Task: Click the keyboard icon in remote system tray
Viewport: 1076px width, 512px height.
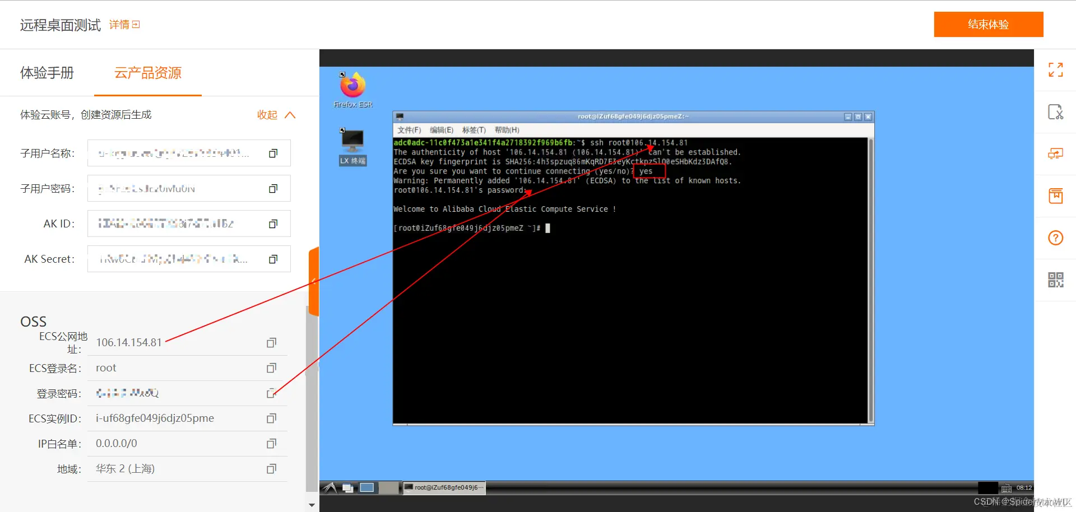Action: pyautogui.click(x=1007, y=488)
